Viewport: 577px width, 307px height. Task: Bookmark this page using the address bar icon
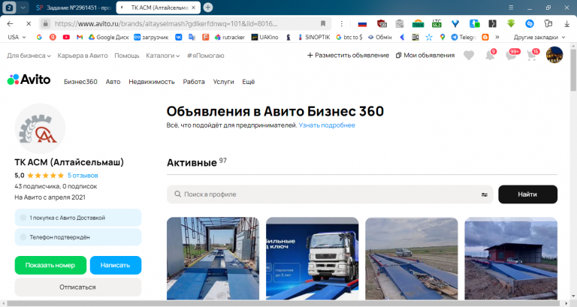[323, 24]
